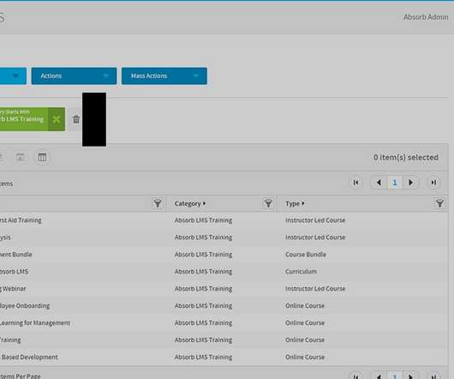Select the 'bsorb LMS' curriculum row
Viewport: 454px width, 379px height.
pyautogui.click(x=224, y=272)
